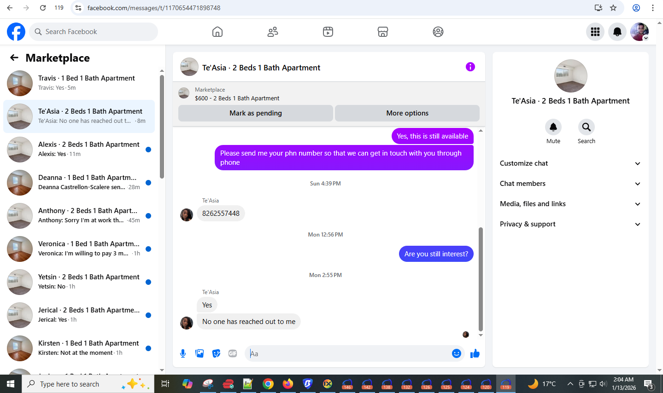
Task: Open the Video (Reels) icon
Action: (x=328, y=32)
